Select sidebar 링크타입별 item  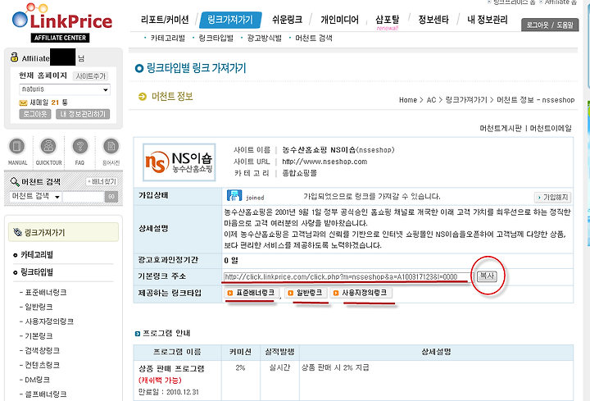tap(37, 272)
